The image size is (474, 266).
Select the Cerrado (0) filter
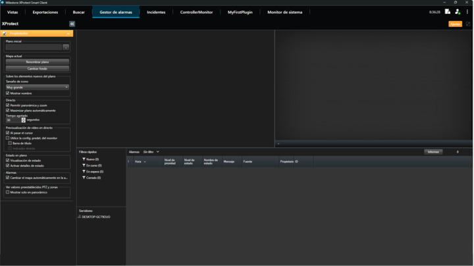click(x=92, y=178)
